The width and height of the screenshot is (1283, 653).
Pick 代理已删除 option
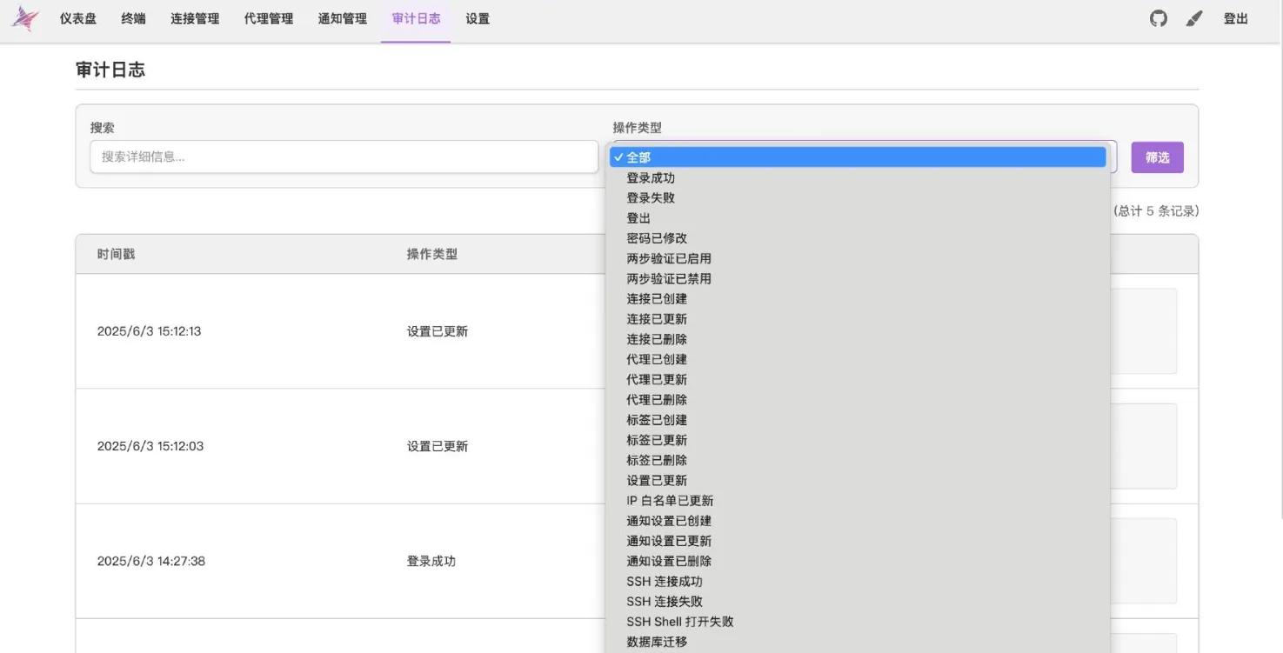click(x=857, y=400)
